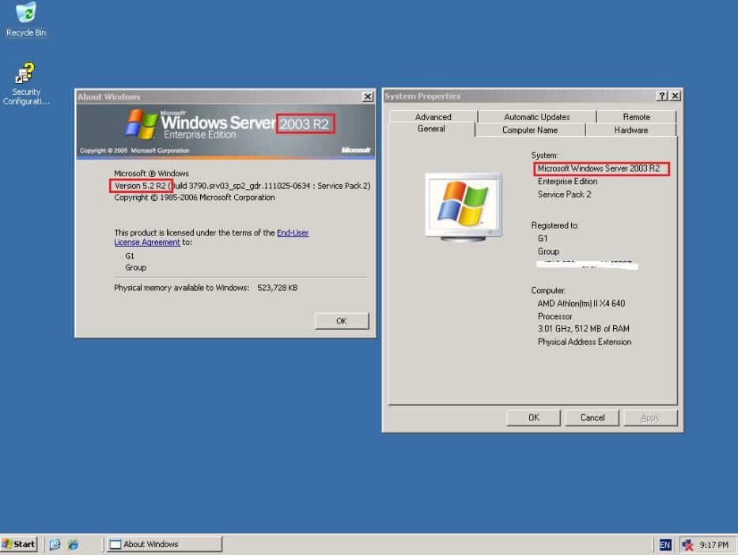Switch to the Computer Name tab

coord(530,130)
